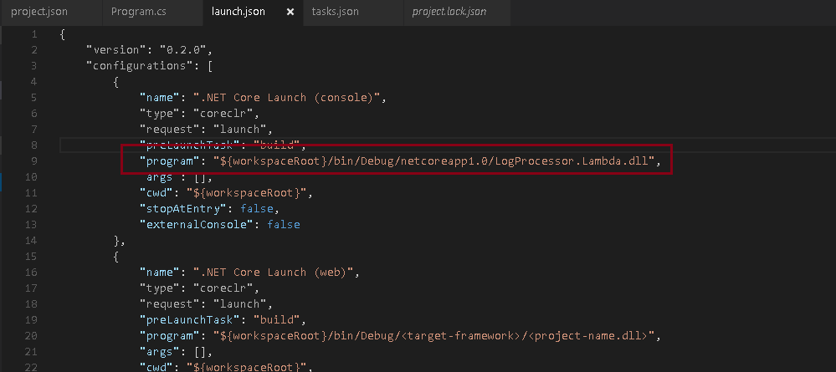The image size is (836, 372).
Task: Click the false value after externalConsole
Action: tap(283, 224)
